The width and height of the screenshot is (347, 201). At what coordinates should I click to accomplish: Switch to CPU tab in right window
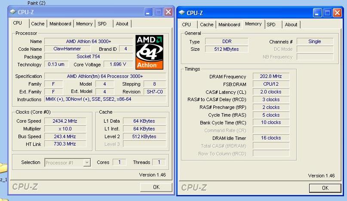(186, 25)
